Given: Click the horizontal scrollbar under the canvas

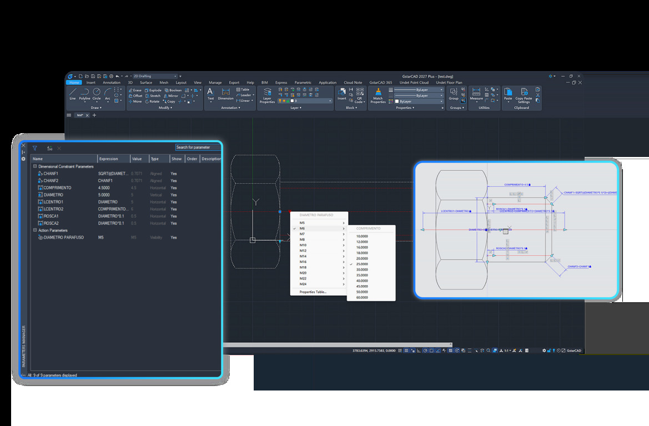Looking at the screenshot, I should (338, 344).
